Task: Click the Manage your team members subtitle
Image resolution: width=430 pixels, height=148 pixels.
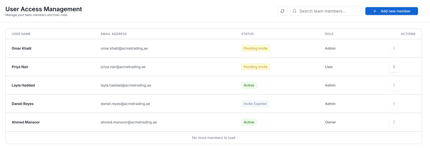Action: [x=36, y=15]
